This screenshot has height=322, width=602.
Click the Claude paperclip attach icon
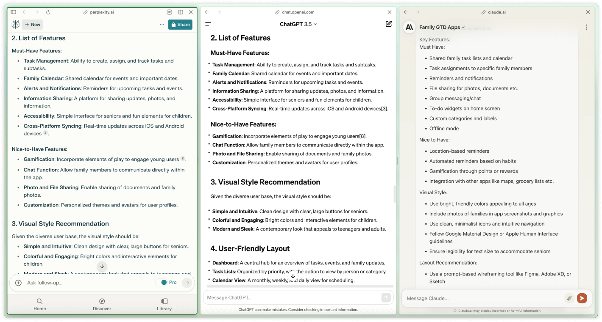point(569,298)
